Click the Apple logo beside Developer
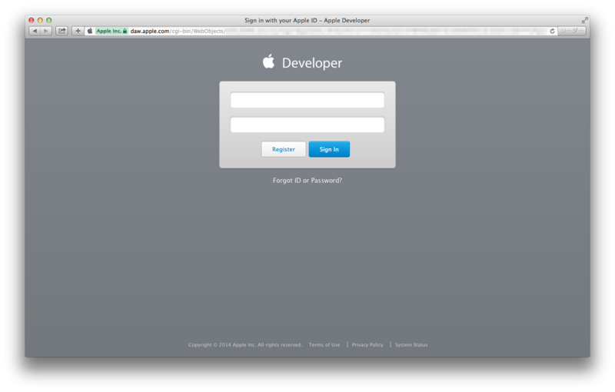The image size is (615, 392). [268, 61]
